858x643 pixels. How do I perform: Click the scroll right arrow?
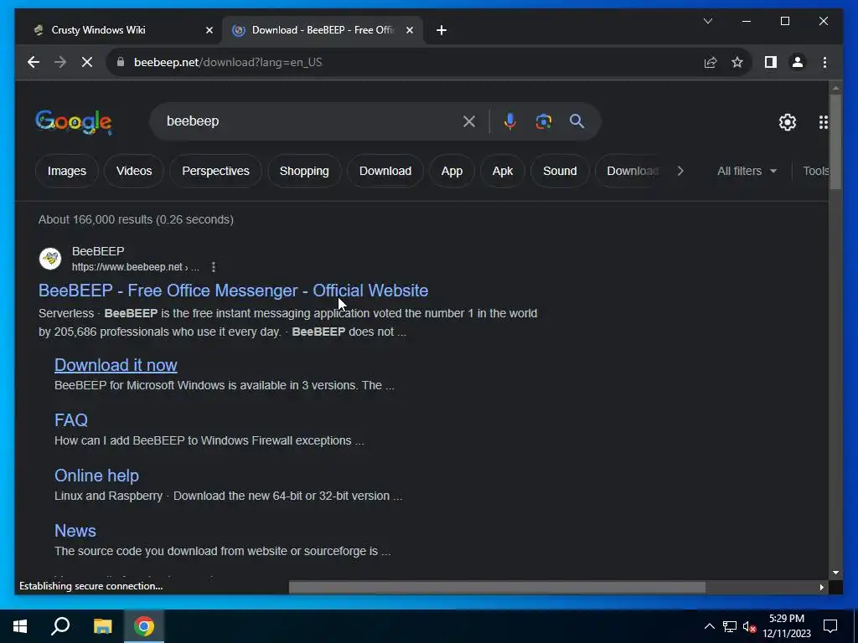821,587
